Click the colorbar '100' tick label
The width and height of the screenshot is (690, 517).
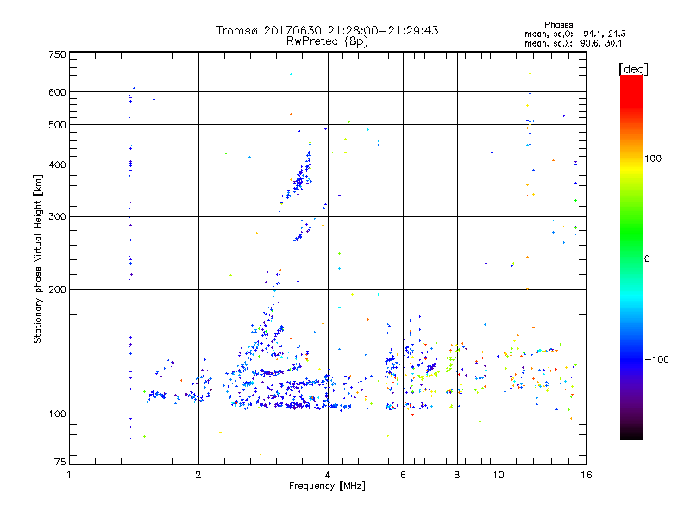click(x=653, y=159)
